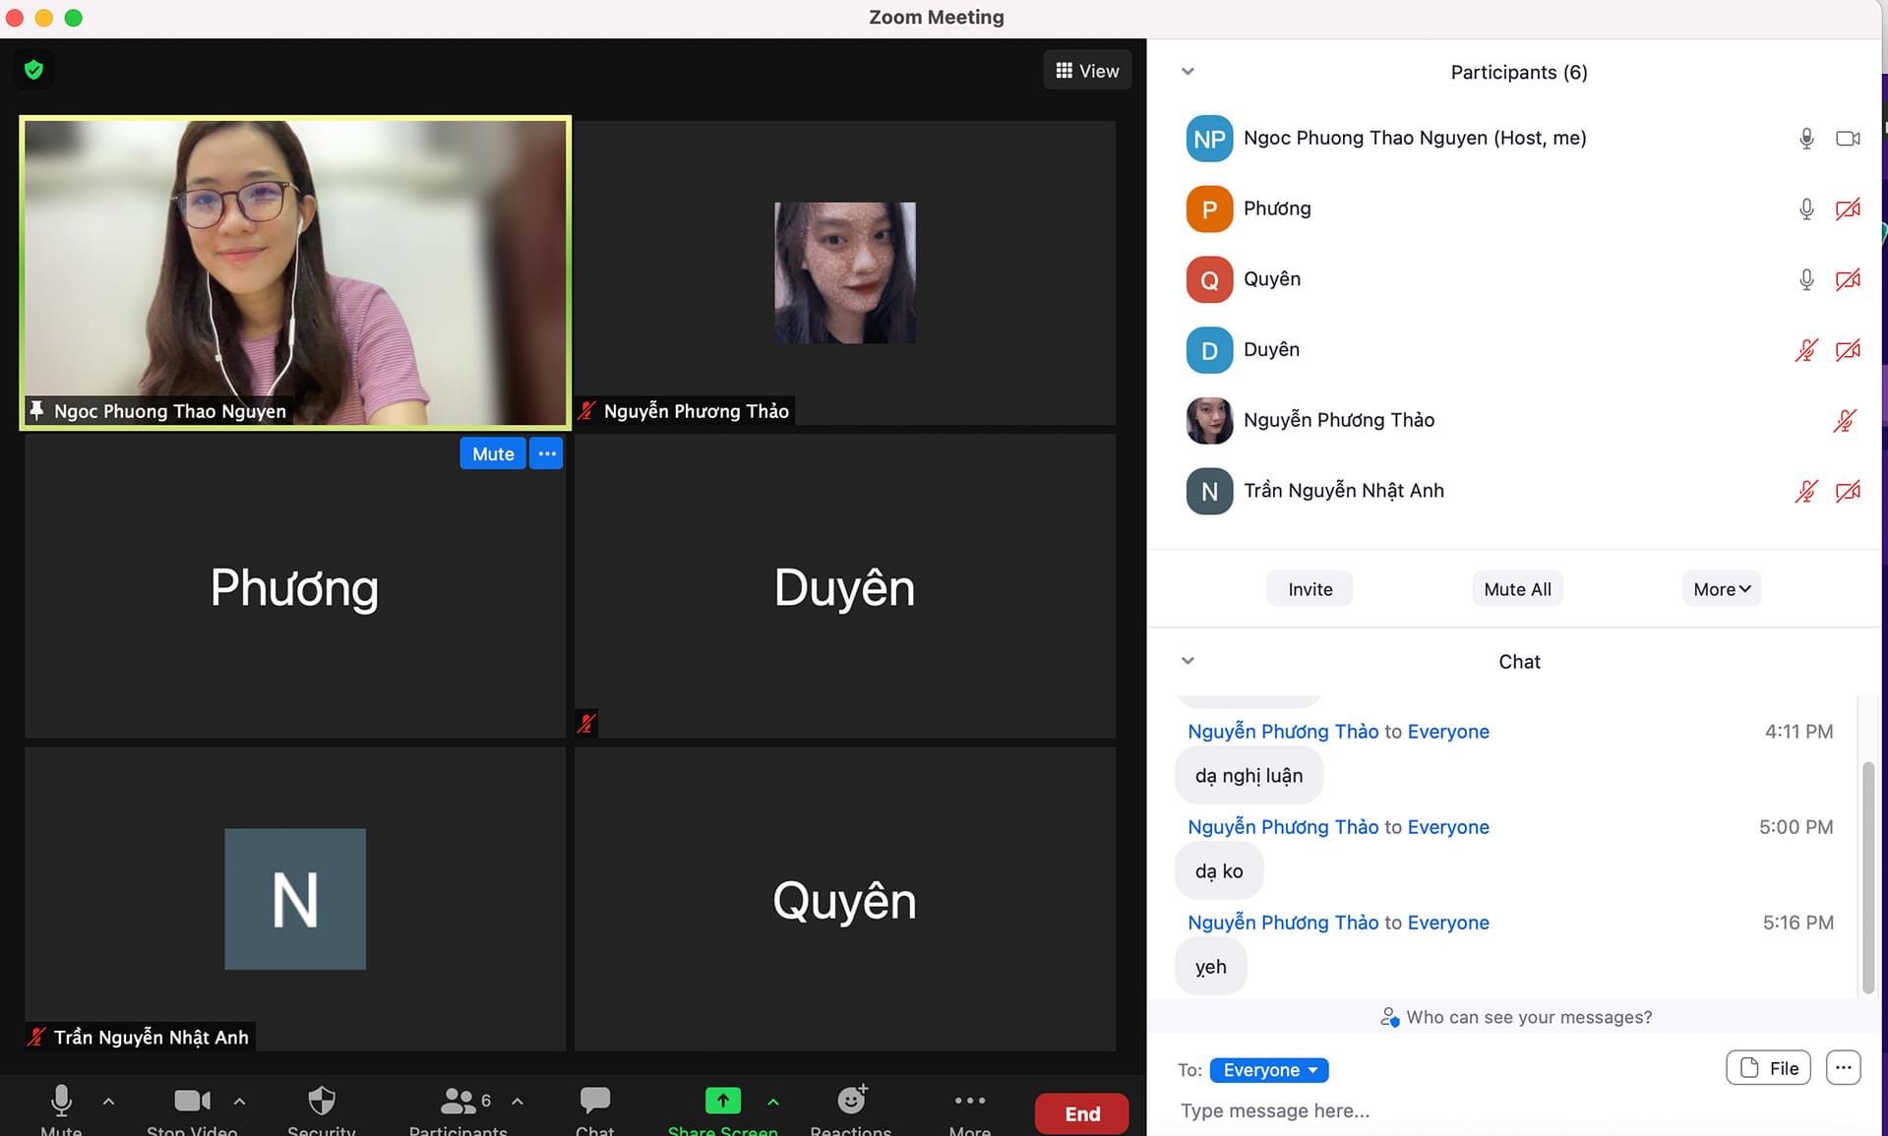Collapse the Chat panel chevron

click(x=1188, y=661)
